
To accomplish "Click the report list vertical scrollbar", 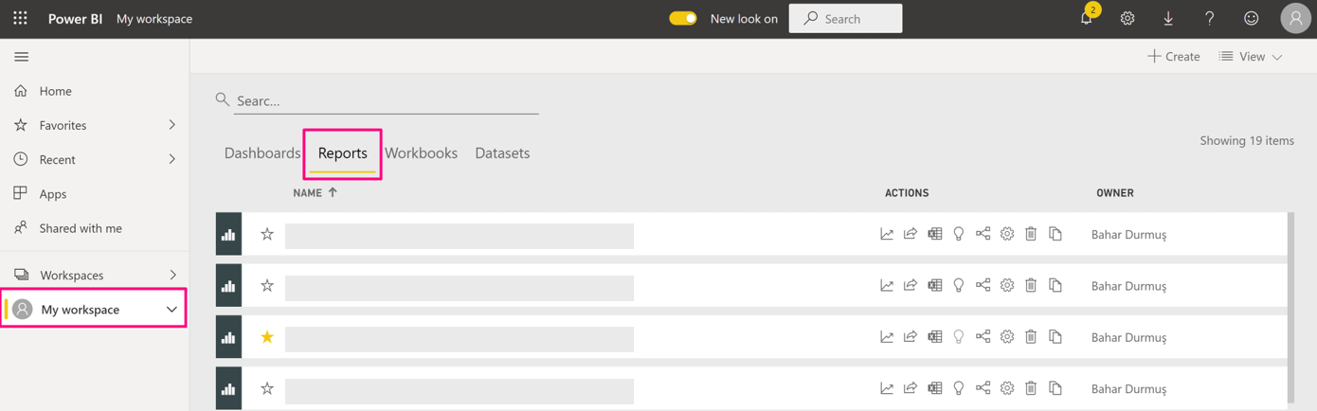I will click(x=1290, y=308).
